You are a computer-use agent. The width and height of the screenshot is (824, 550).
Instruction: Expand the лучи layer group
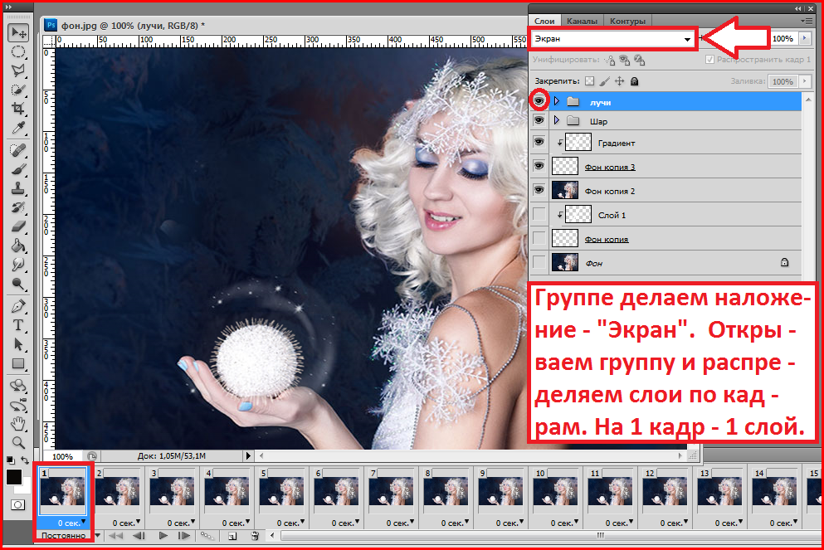point(557,101)
